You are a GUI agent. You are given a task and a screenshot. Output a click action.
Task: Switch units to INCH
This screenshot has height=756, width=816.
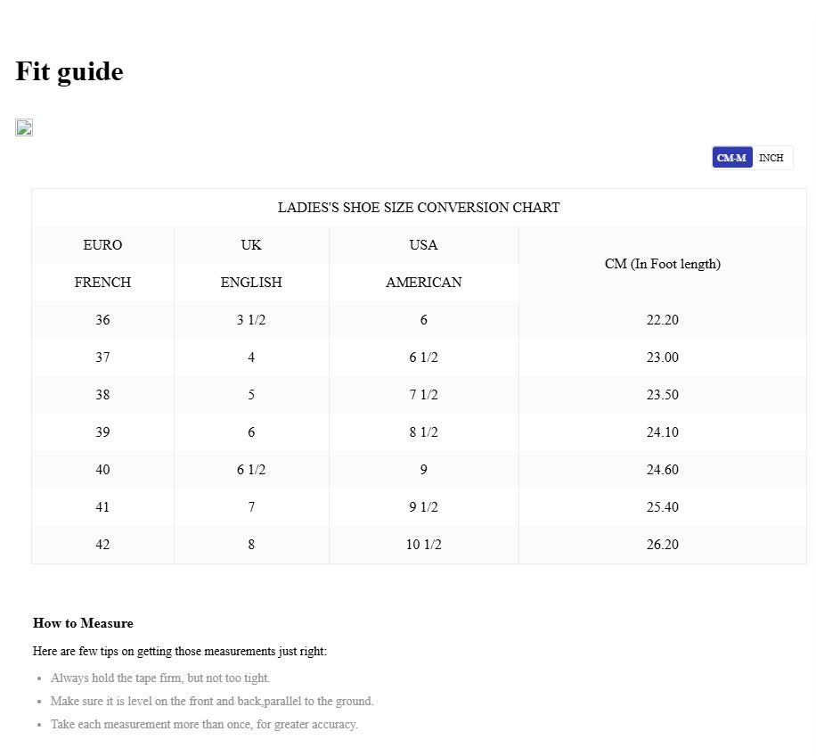point(771,158)
